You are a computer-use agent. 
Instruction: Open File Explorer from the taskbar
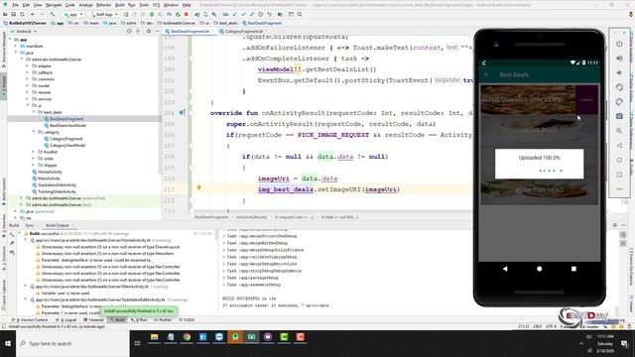tap(155, 337)
